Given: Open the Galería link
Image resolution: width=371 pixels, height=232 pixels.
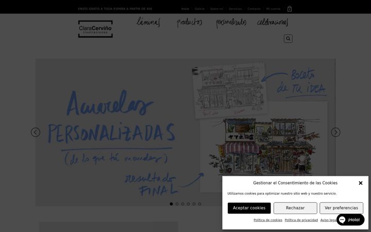Looking at the screenshot, I should coord(199,9).
